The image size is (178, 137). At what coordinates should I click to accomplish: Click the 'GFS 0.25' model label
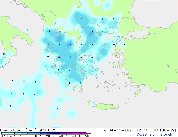pos(47,130)
